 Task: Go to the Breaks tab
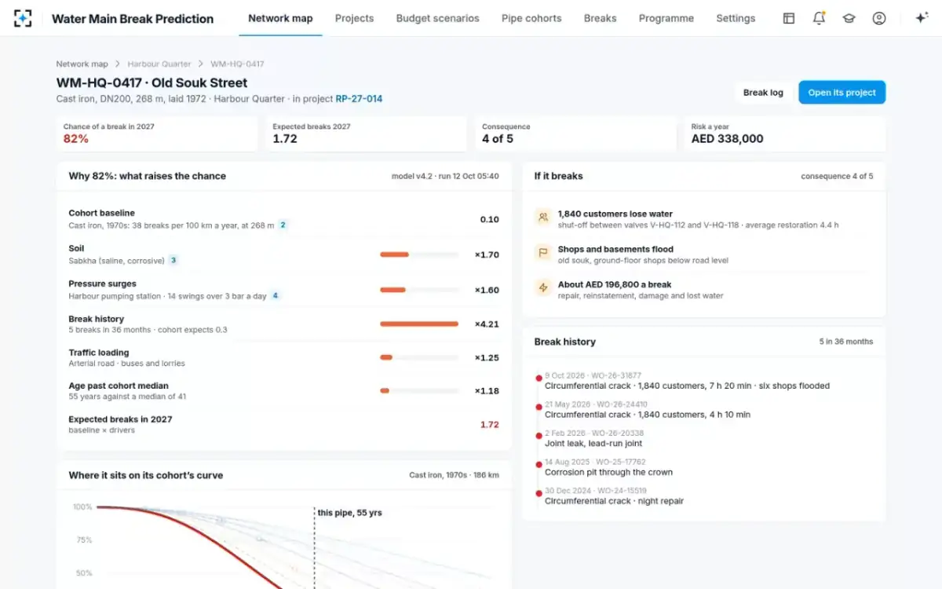(600, 18)
